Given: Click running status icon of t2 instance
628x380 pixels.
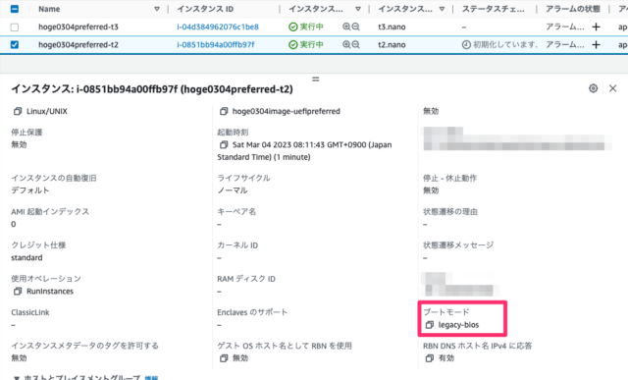Looking at the screenshot, I should tap(293, 44).
